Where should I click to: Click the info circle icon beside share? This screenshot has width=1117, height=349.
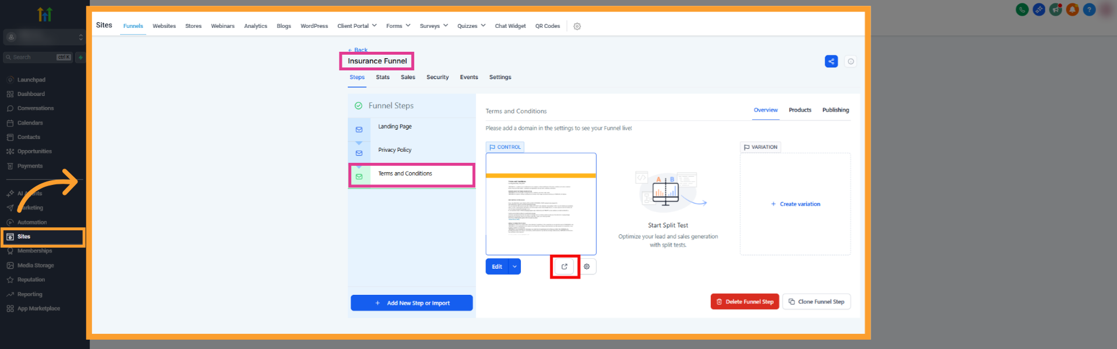point(851,61)
